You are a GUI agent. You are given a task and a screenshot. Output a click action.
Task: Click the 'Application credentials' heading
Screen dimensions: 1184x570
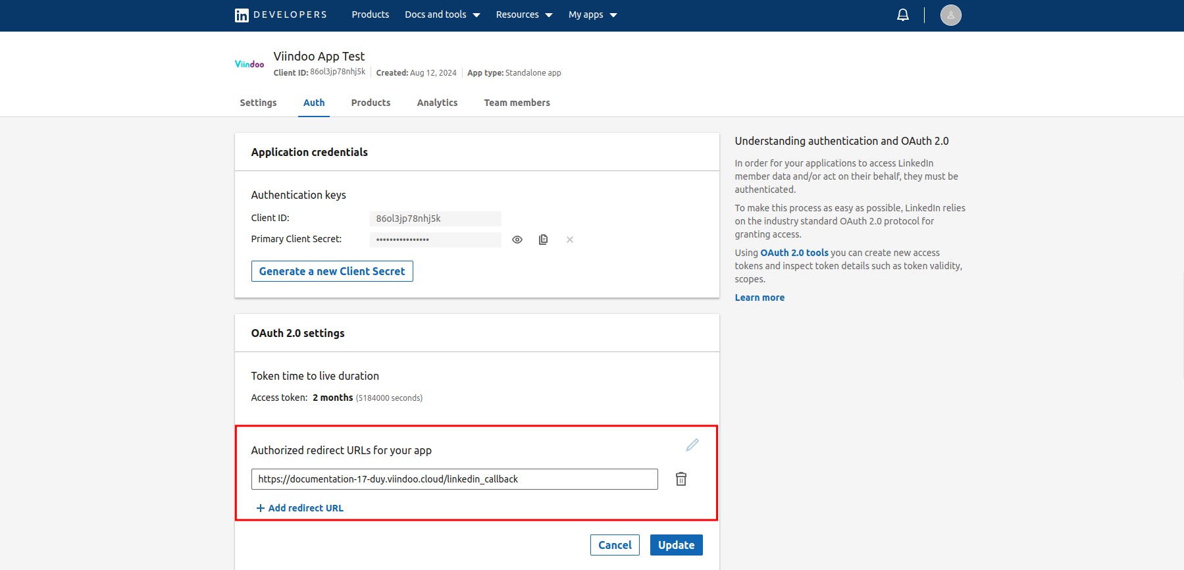309,152
